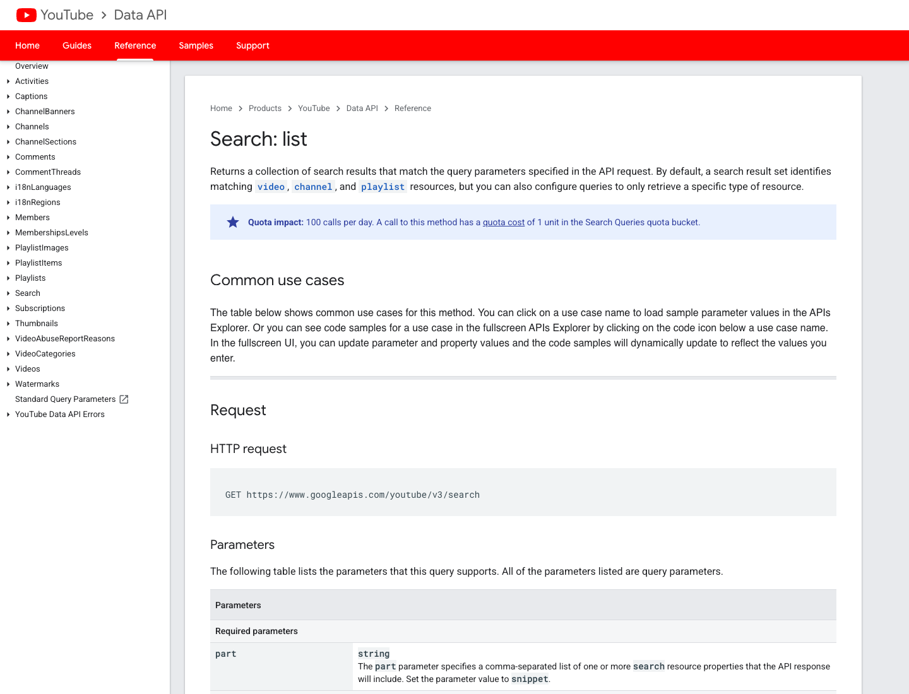909x694 pixels.
Task: Open the Home tab in the red bar
Action: tap(27, 45)
